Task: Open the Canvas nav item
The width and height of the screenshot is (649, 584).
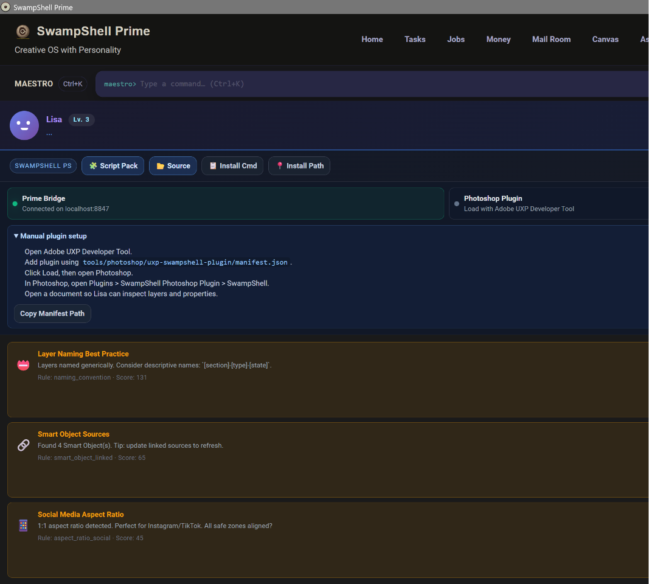Action: coord(605,40)
